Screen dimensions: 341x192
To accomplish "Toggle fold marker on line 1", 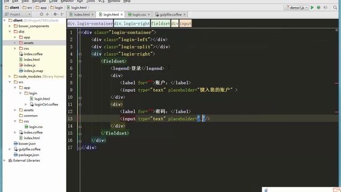I will point(80,33).
